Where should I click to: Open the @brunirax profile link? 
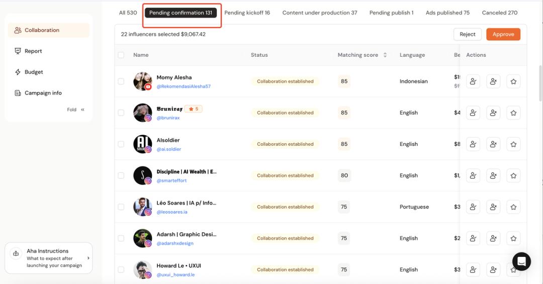(x=168, y=118)
